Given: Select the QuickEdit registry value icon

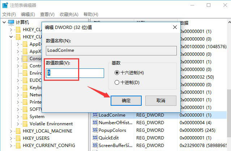Looking at the screenshot, I should coord(95,138).
